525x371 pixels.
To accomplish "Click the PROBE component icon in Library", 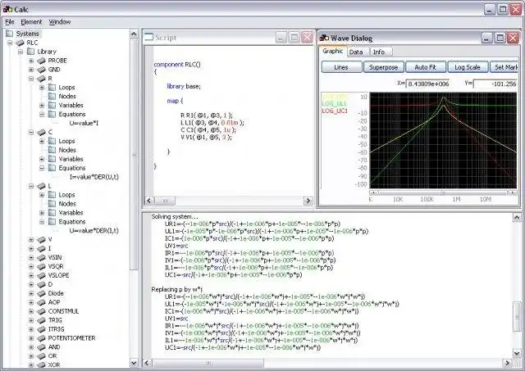I will [x=40, y=61].
